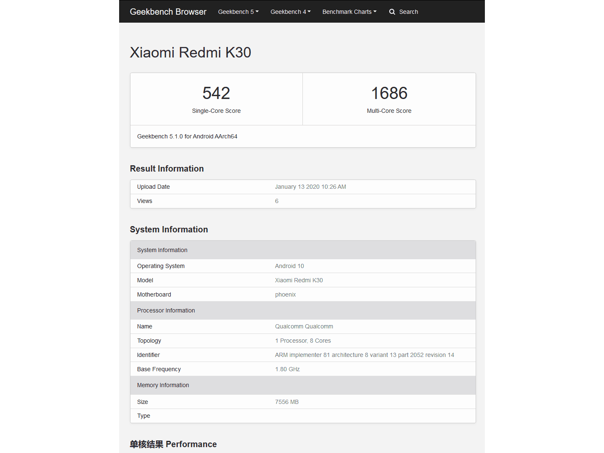Click the Android 10 operating system value
The height and width of the screenshot is (453, 604).
click(289, 266)
